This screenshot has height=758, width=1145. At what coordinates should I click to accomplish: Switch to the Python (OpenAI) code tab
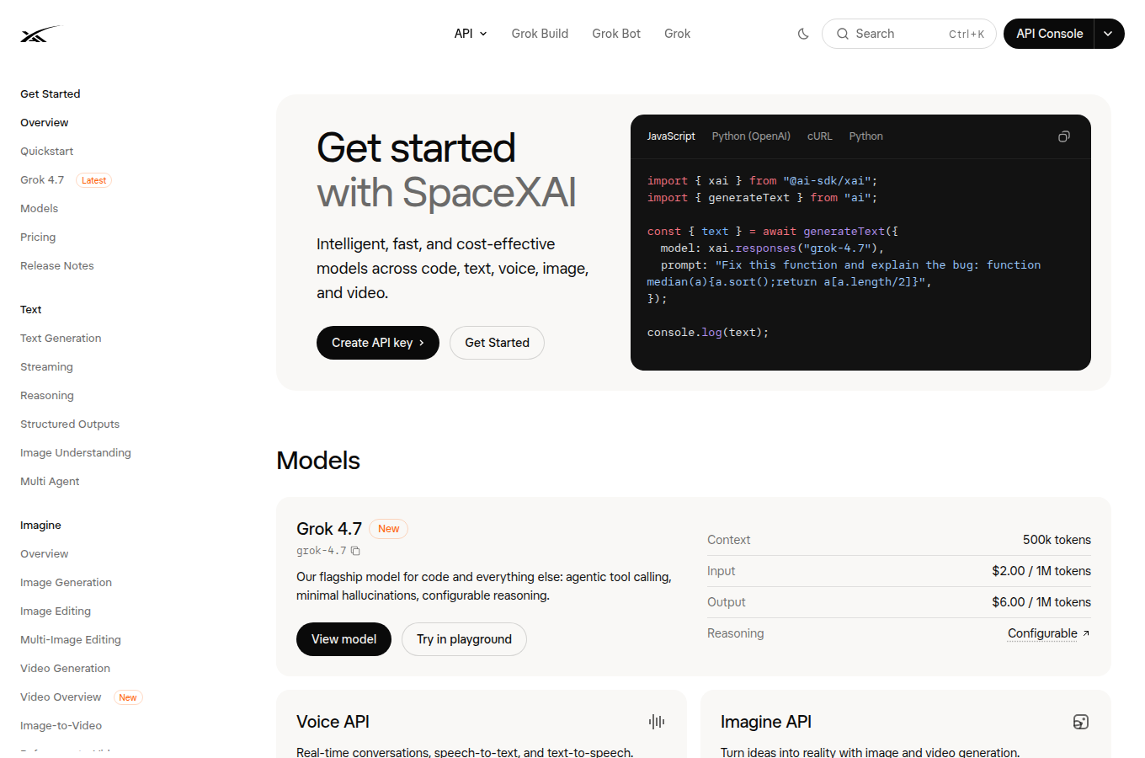click(751, 136)
